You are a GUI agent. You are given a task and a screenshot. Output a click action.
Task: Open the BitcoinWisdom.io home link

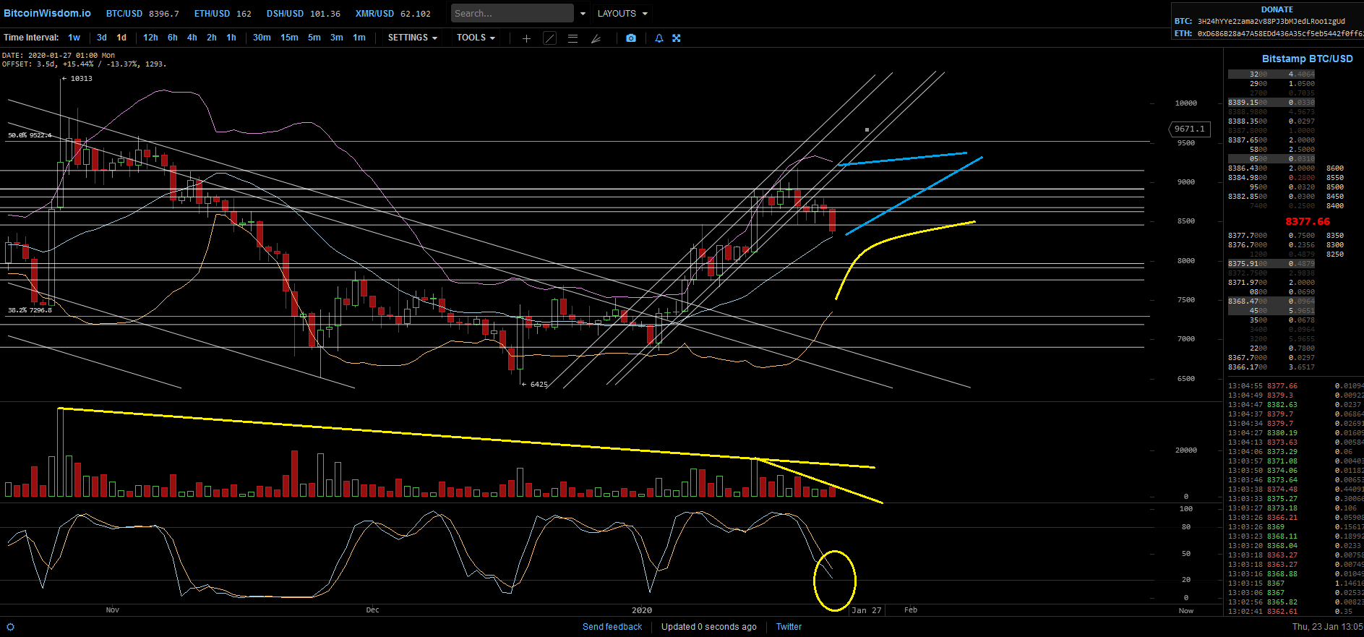pos(47,13)
